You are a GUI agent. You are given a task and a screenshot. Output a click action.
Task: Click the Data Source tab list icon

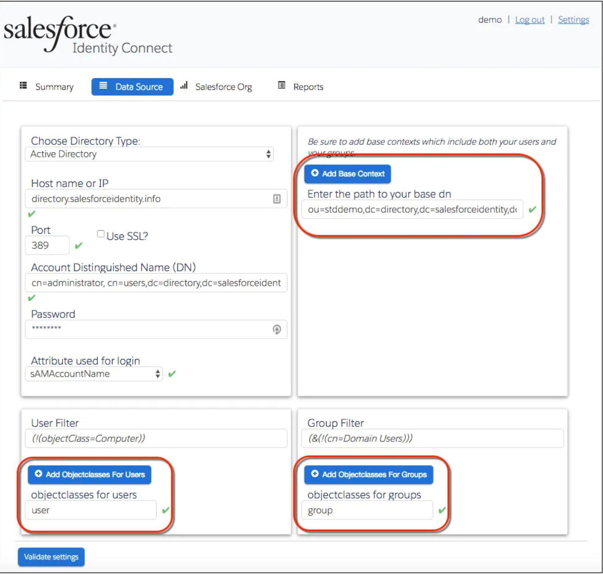point(103,85)
